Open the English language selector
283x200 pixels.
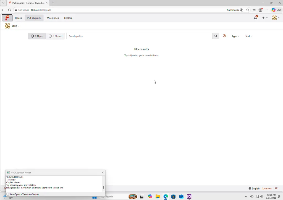[254, 188]
